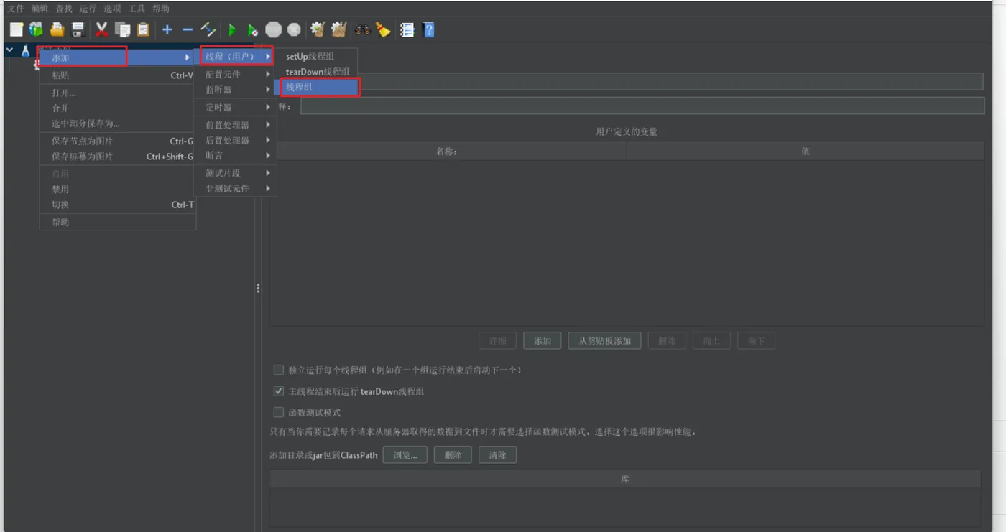Viewport: 1006px width, 532px height.
Task: Click the blue minus Collapse All icon
Action: point(188,29)
